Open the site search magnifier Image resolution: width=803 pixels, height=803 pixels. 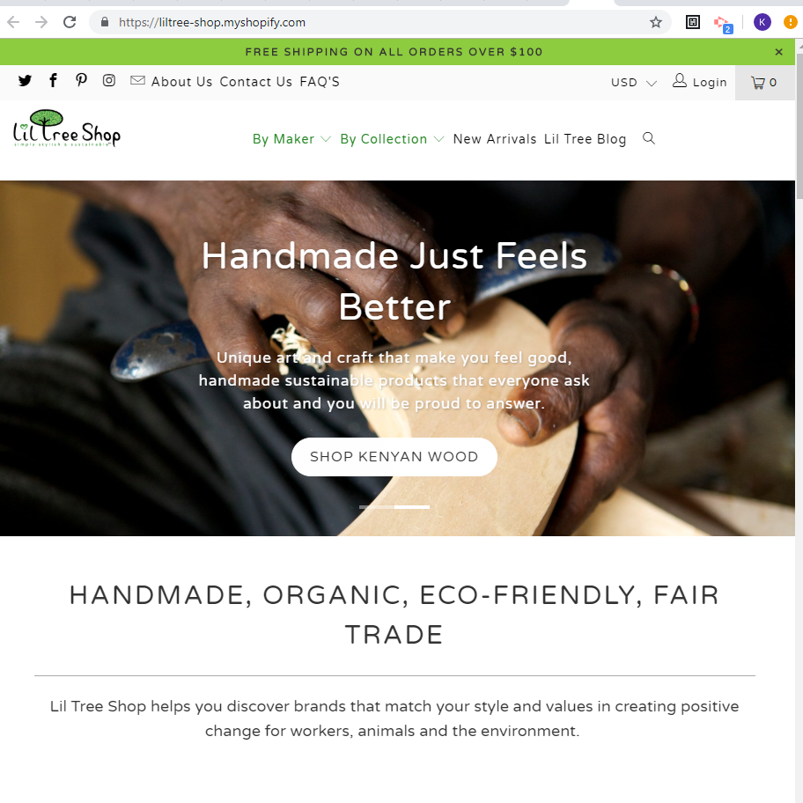click(649, 138)
